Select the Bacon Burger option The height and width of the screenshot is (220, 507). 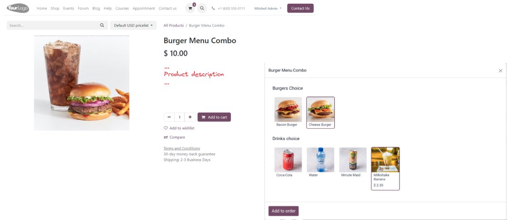point(288,113)
